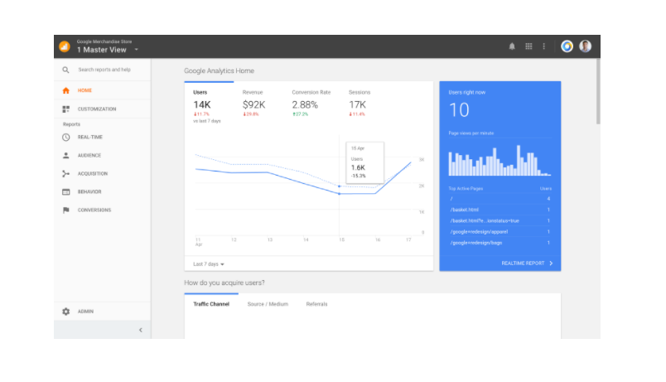The height and width of the screenshot is (382, 666).
Task: Click the Real-Time clock icon
Action: click(x=65, y=138)
